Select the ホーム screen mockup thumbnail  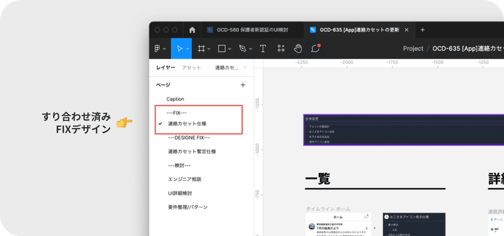(x=338, y=225)
